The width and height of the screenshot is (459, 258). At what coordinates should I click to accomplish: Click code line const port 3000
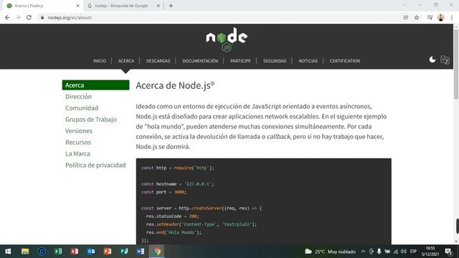pyautogui.click(x=164, y=192)
